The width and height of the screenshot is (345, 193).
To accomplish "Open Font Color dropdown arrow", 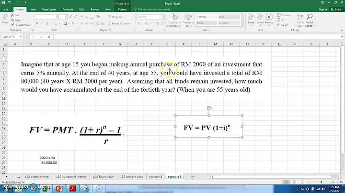I will tap(76, 23).
